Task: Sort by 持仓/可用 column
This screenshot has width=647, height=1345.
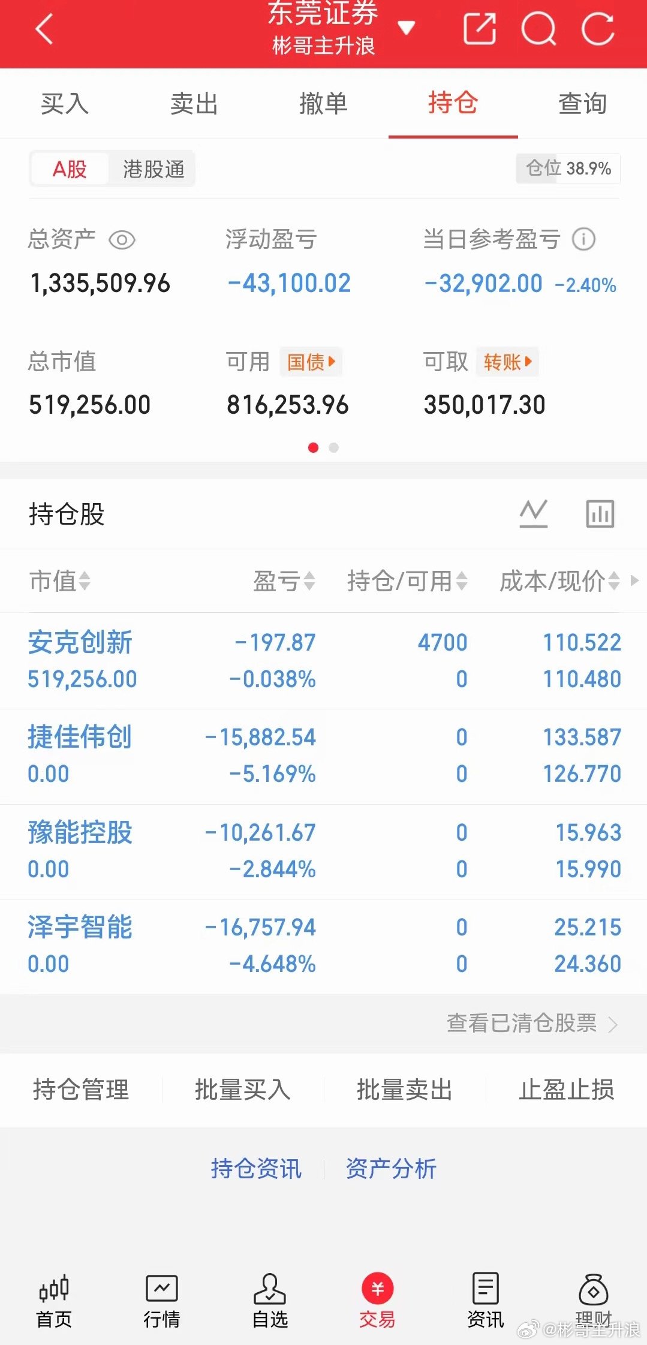Action: 407,580
